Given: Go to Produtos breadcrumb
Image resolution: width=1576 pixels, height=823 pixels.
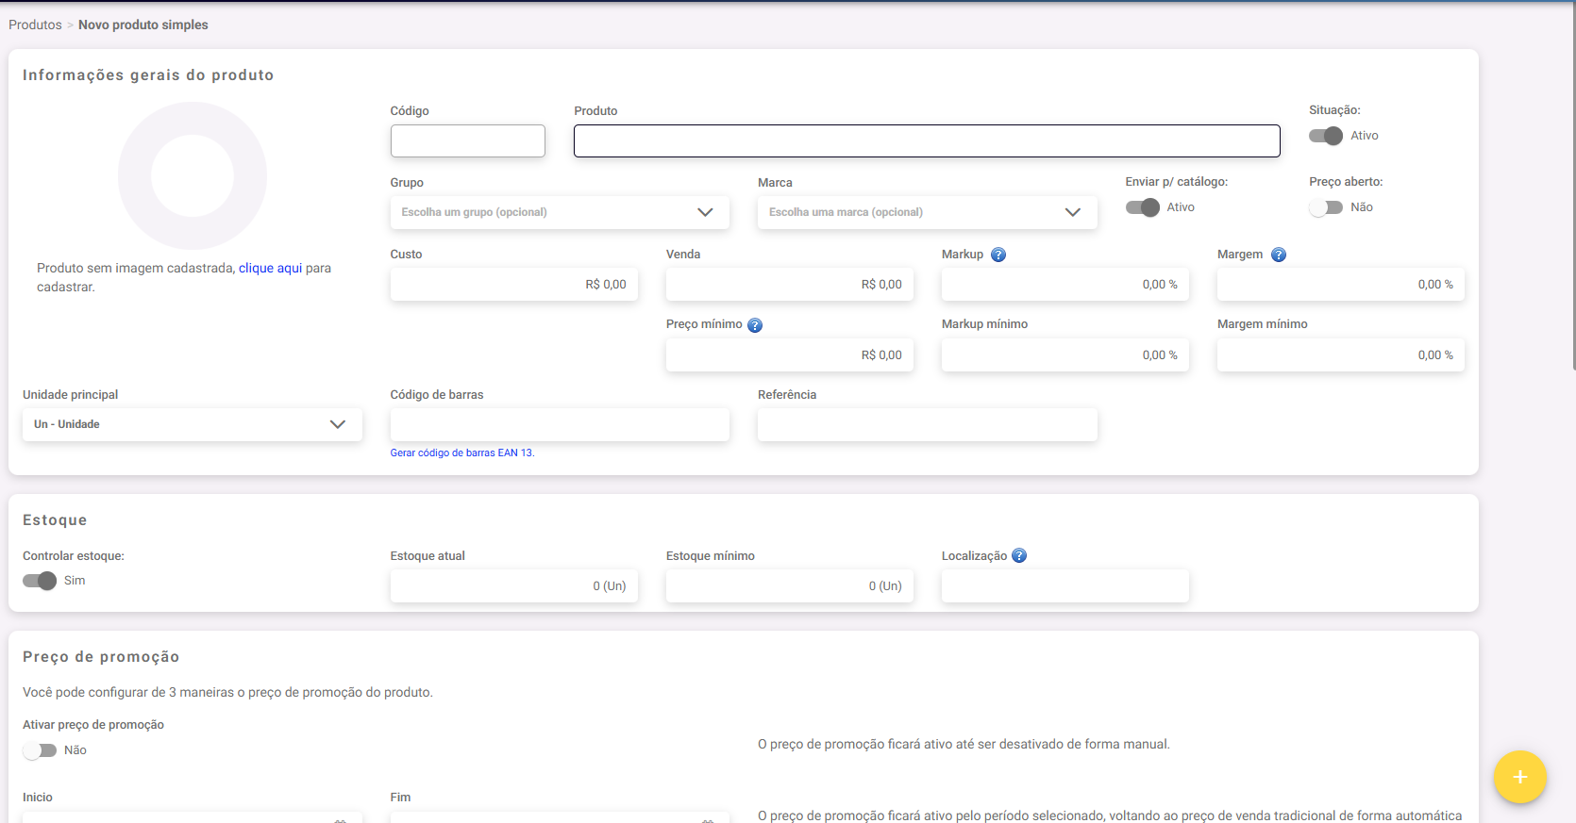Looking at the screenshot, I should point(35,25).
